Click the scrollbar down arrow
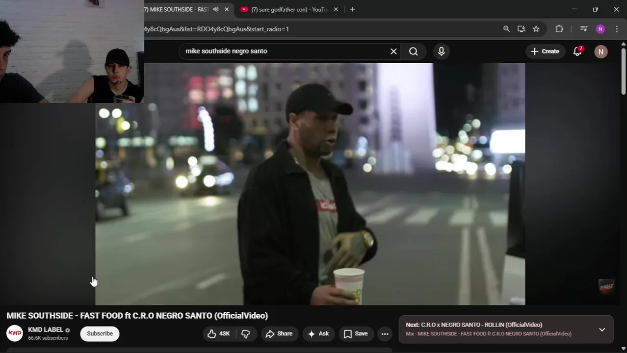The image size is (627, 353). (x=624, y=349)
